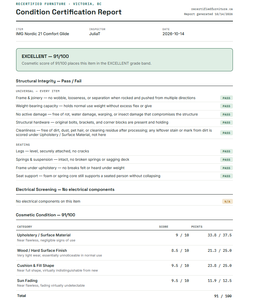
Task: Click the 9 / 10 upholstery score
Action: point(182,235)
